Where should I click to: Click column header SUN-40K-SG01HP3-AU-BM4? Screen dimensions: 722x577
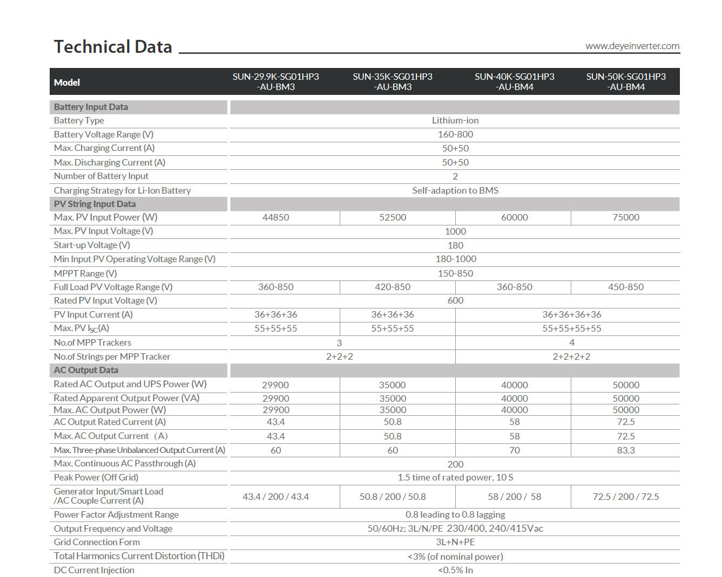point(515,82)
